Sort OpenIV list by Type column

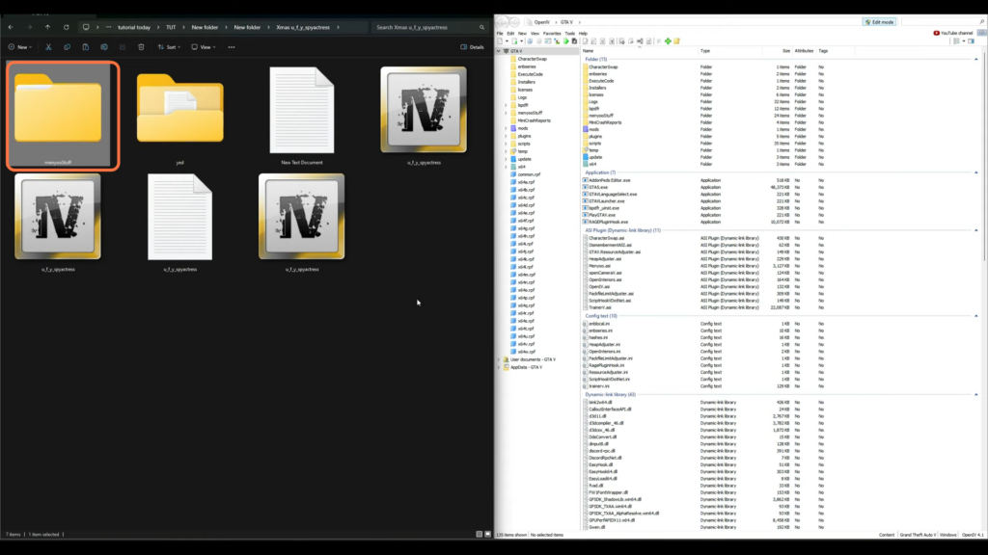pos(705,51)
